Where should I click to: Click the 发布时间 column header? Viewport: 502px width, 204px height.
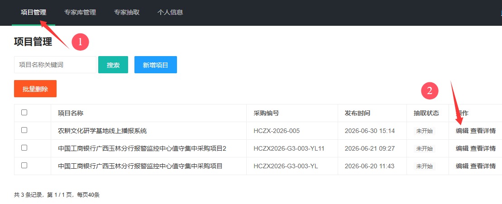(x=357, y=113)
